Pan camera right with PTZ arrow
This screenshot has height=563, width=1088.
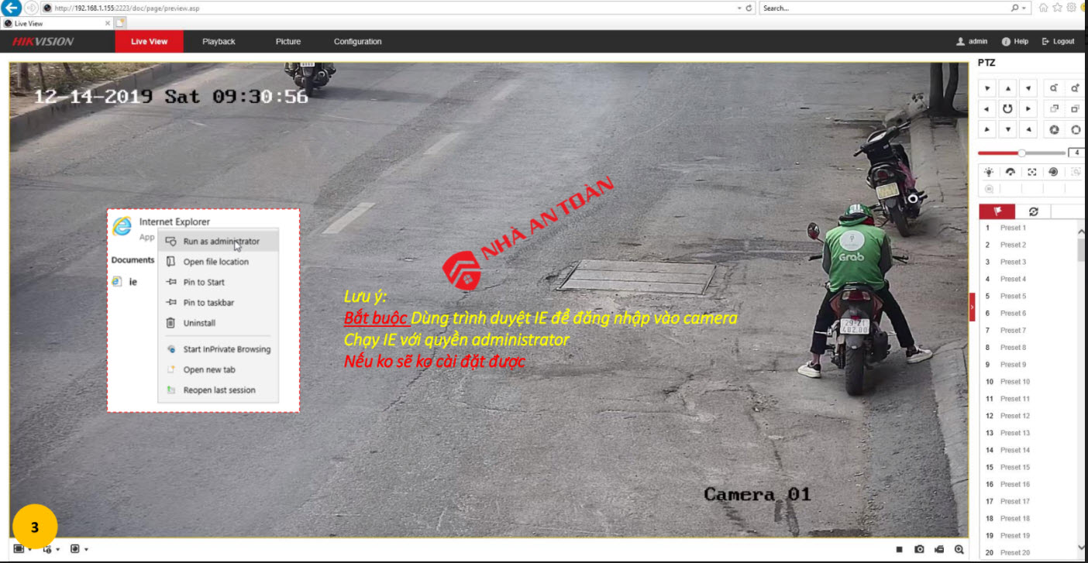point(1028,109)
